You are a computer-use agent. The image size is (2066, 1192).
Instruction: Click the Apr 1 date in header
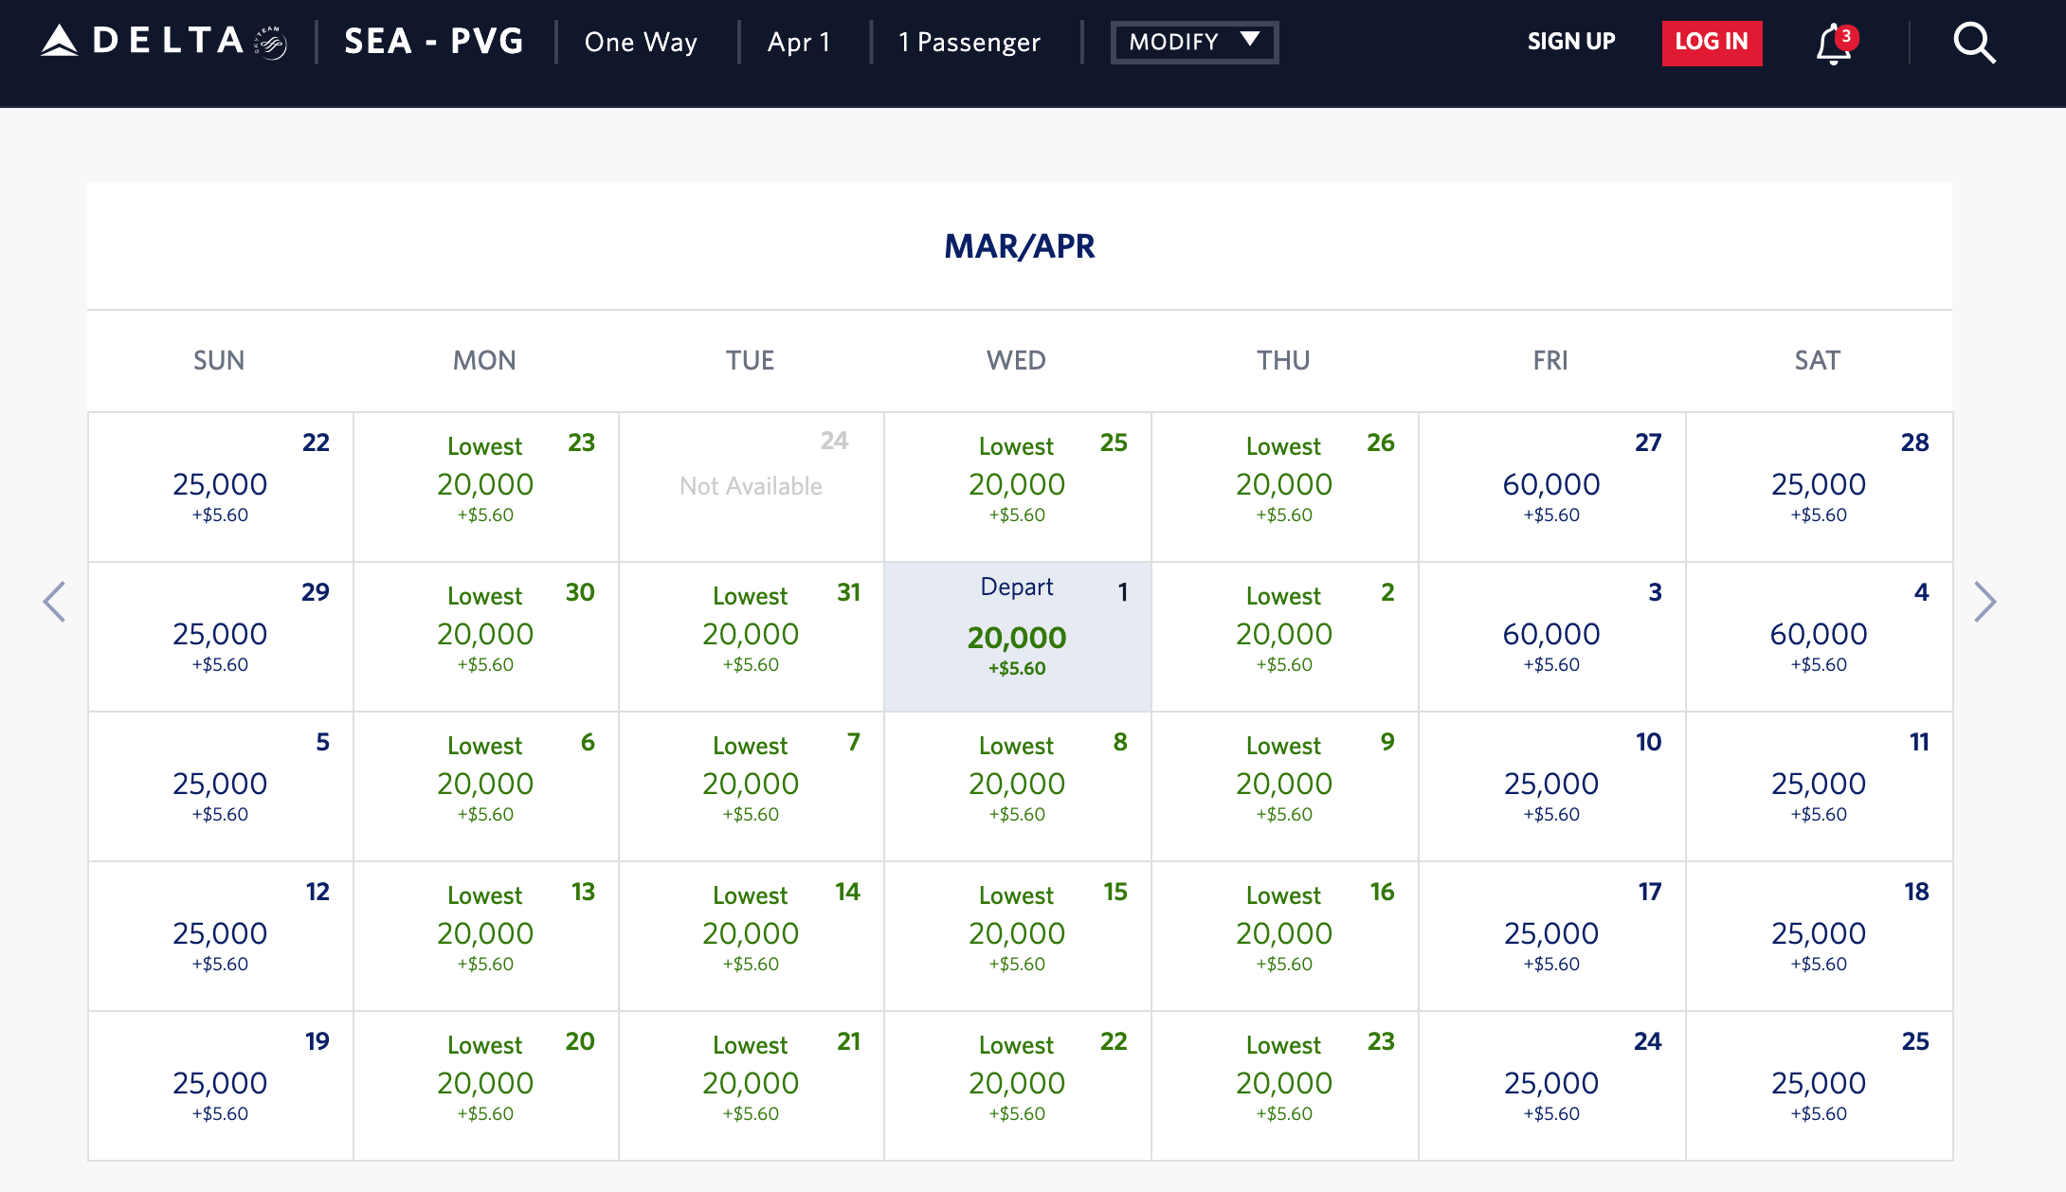point(799,43)
